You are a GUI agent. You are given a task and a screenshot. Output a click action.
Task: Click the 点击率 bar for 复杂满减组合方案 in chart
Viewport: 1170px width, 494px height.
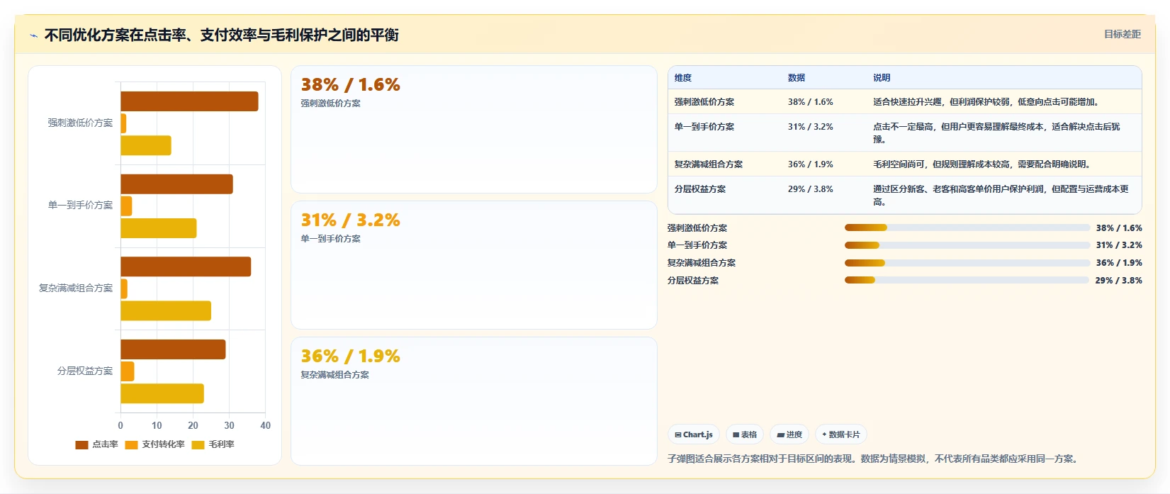pos(186,266)
